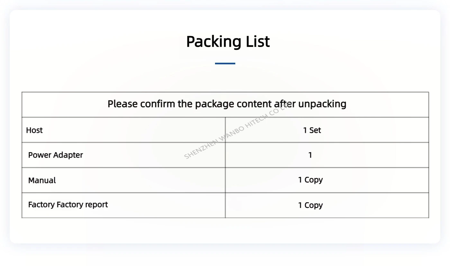Image resolution: width=450 pixels, height=266 pixels.
Task: Click the word "unpacking" in the table header
Action: pos(322,104)
